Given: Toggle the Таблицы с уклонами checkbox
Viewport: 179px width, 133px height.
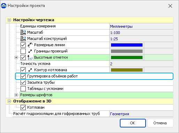Looking at the screenshot, I should click(x=23, y=89).
